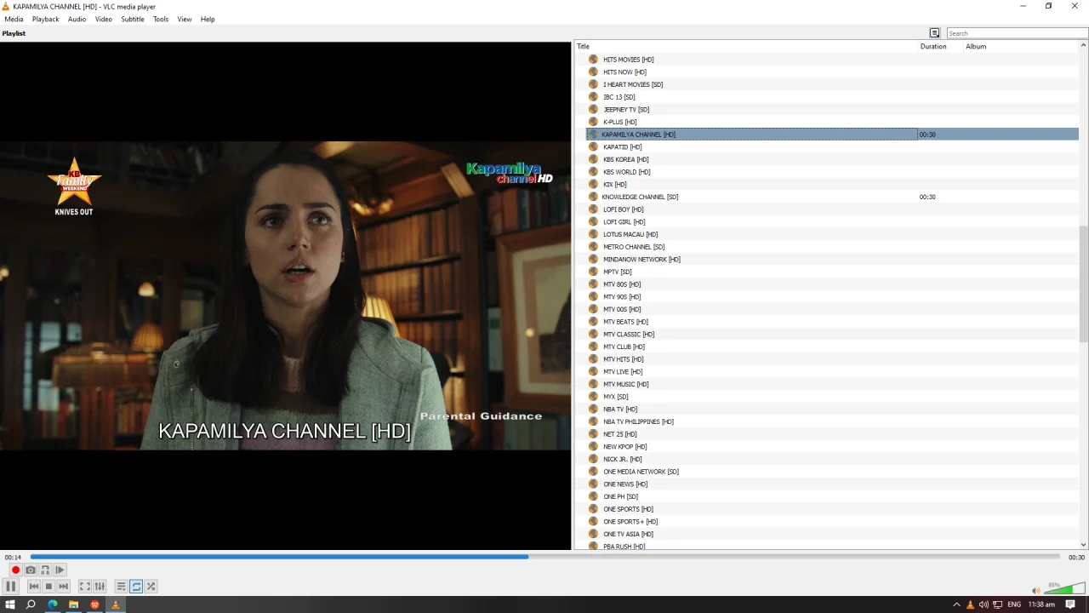Select NBA TV PHILIPPINES [HD] entry
The height and width of the screenshot is (613, 1089).
(x=638, y=421)
